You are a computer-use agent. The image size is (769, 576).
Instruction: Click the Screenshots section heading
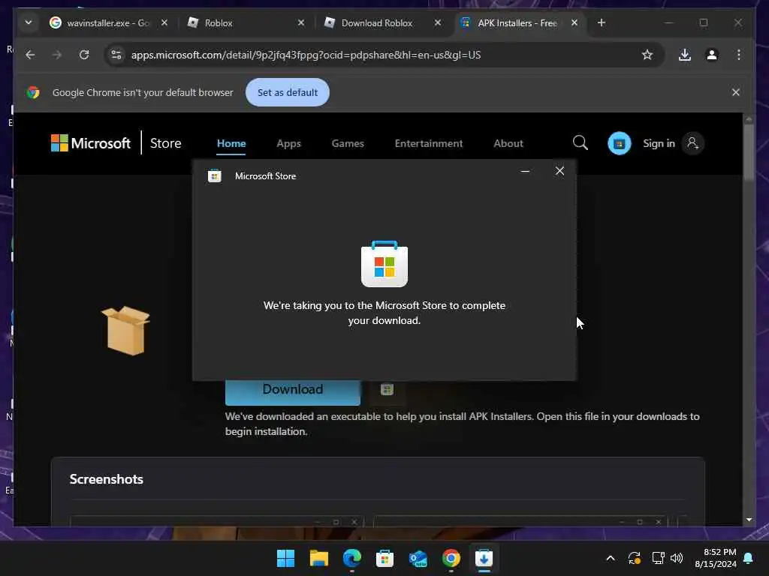point(107,479)
